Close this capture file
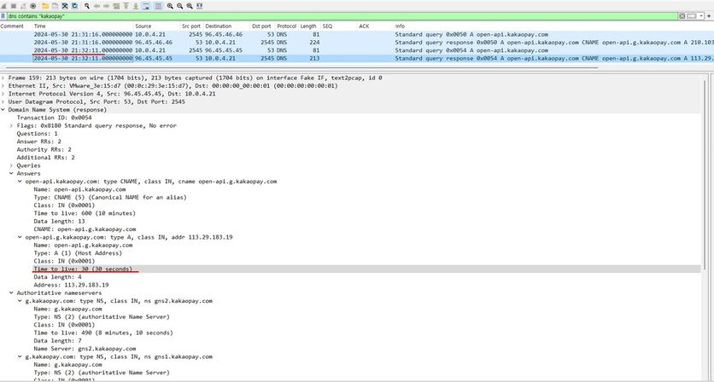Viewport: 714px width, 382px height. [x=65, y=6]
